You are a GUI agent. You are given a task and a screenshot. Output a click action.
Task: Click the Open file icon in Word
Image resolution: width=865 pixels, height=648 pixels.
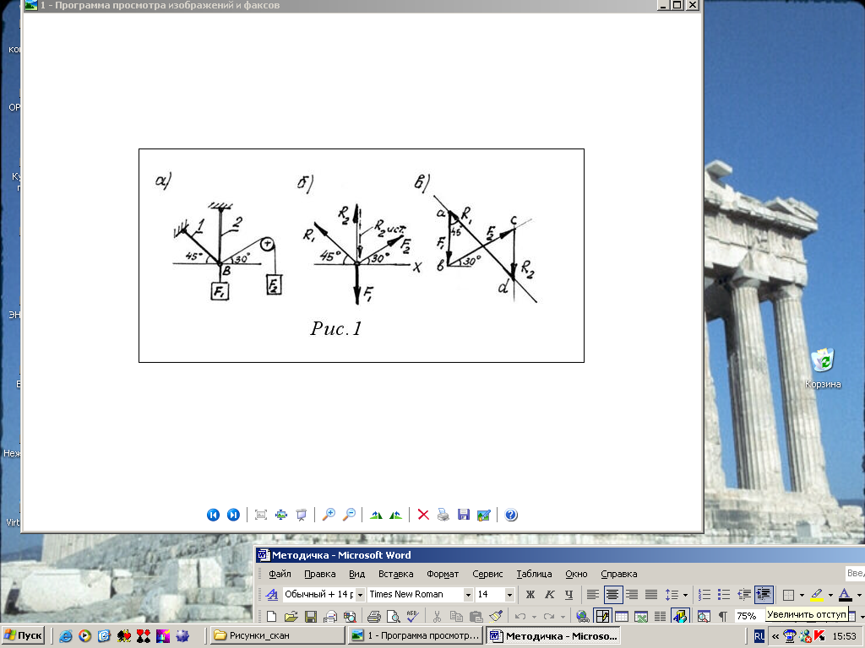291,616
